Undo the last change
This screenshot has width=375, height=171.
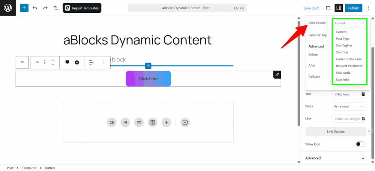tap(35, 8)
